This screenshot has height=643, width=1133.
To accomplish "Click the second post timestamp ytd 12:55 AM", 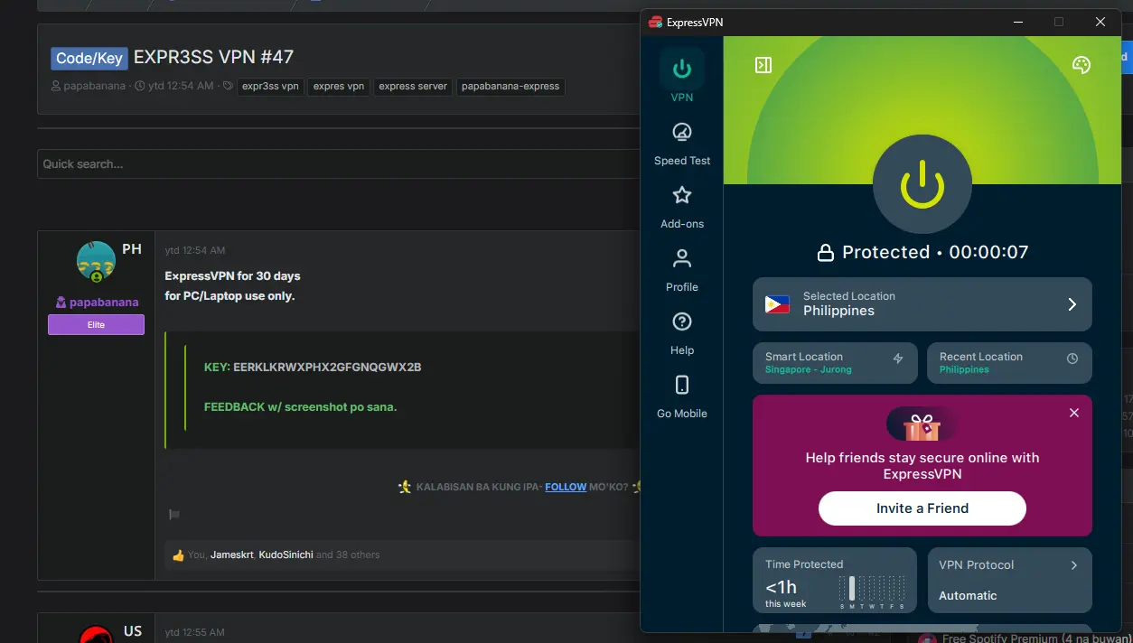I will [x=195, y=632].
